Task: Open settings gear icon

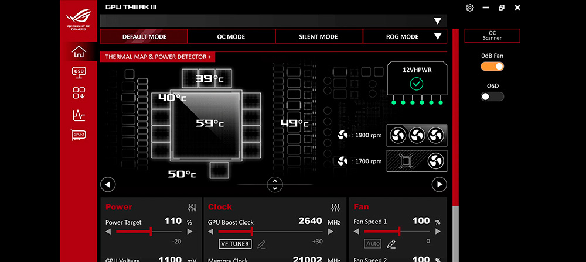Action: click(469, 8)
